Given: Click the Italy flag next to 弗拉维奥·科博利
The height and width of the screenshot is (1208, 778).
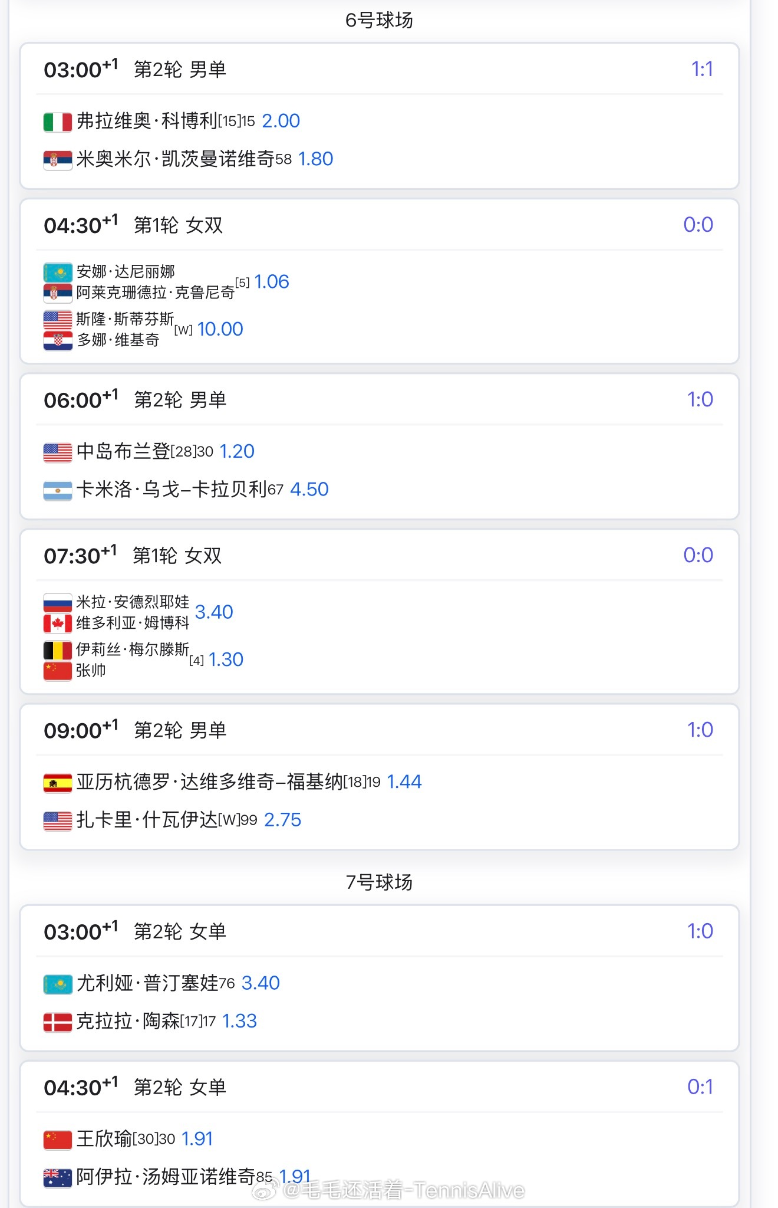Looking at the screenshot, I should (x=58, y=122).
